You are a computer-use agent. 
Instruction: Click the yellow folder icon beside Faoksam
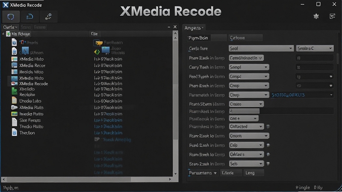point(98,42)
